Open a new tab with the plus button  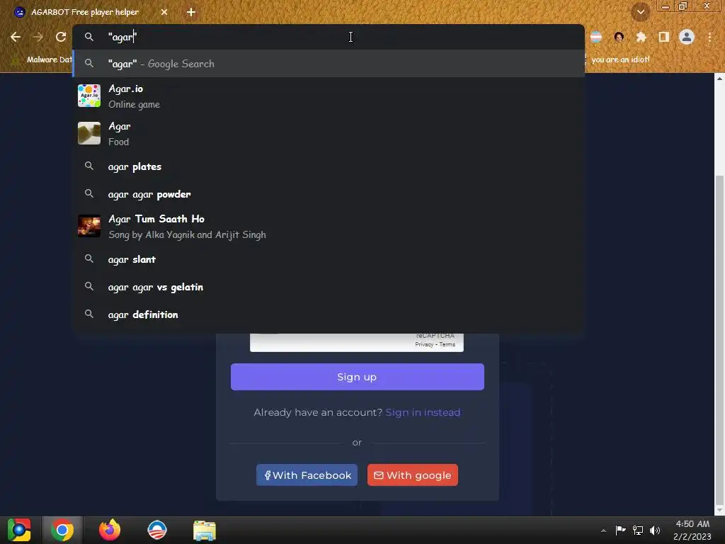pos(191,13)
